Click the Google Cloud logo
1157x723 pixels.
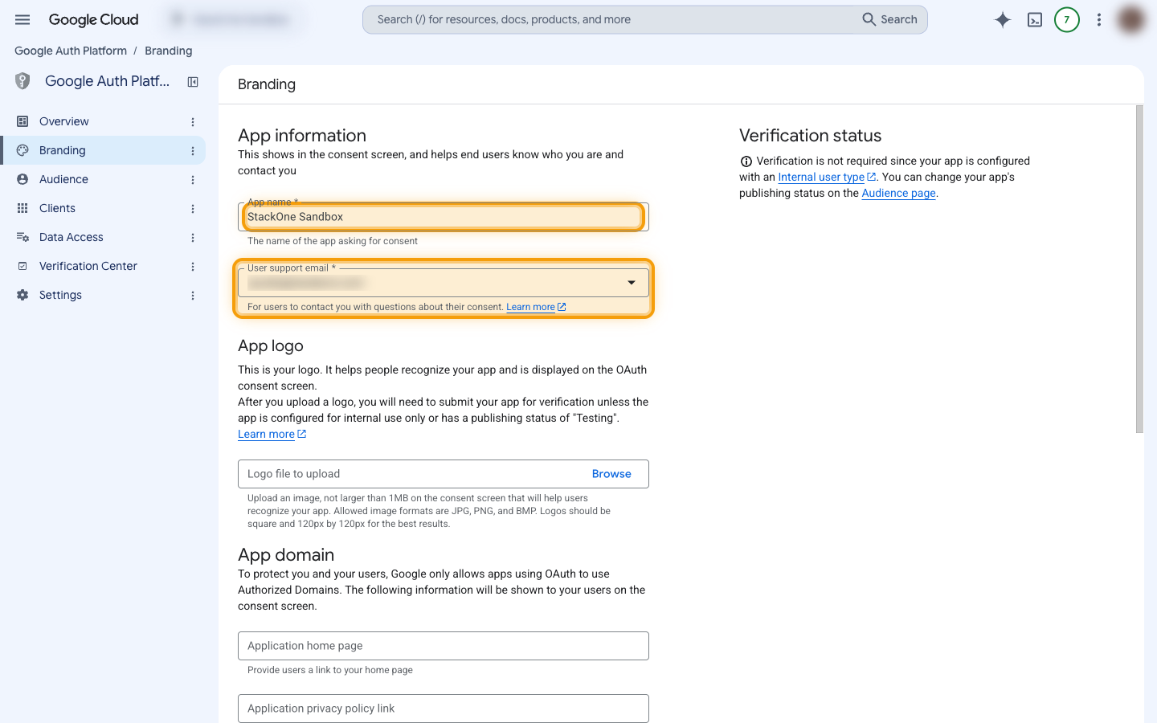93,19
